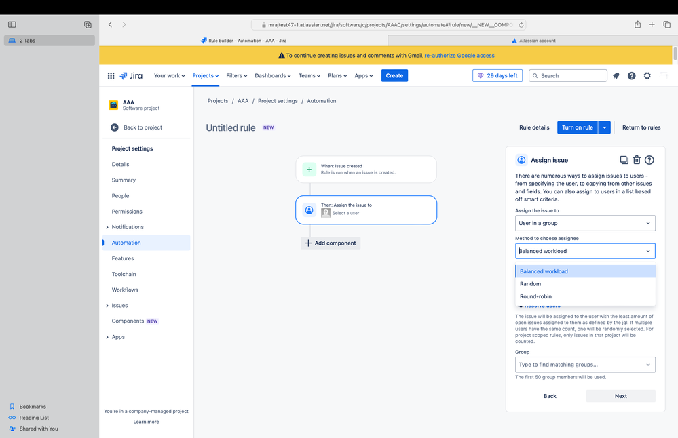Click the Jira Search field
The width and height of the screenshot is (678, 438).
(x=568, y=75)
